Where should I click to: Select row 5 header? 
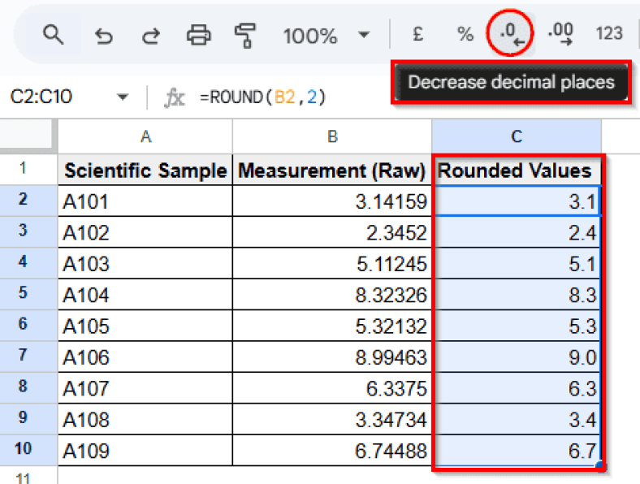(23, 292)
